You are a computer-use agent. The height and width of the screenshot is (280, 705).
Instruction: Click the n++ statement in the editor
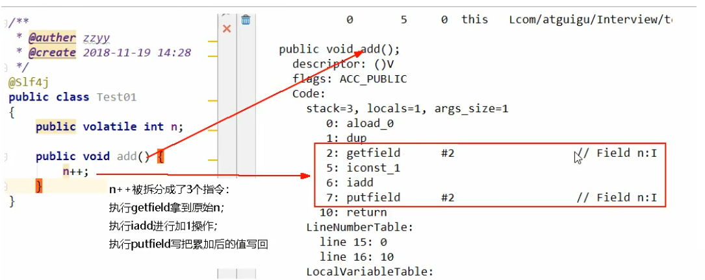coord(75,172)
